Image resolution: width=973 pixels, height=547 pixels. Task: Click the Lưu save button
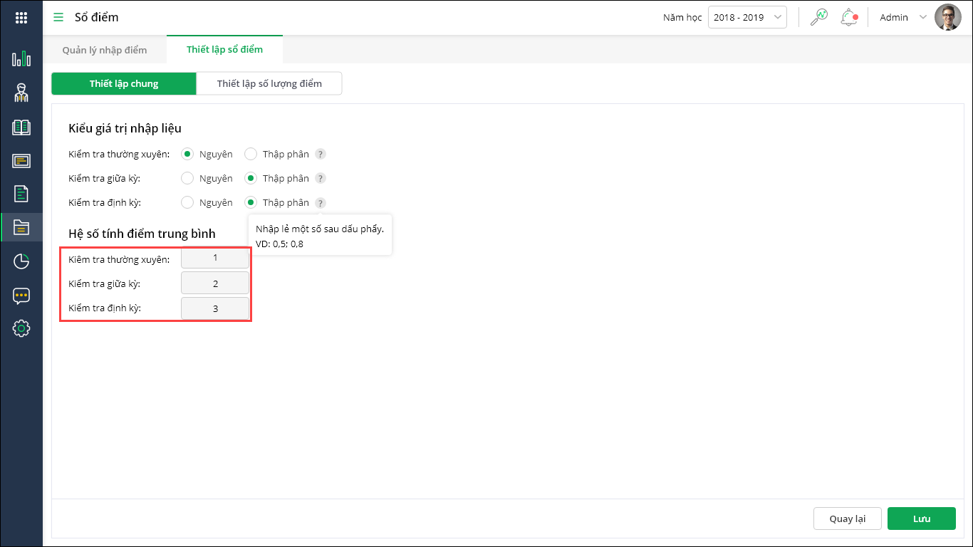click(922, 519)
